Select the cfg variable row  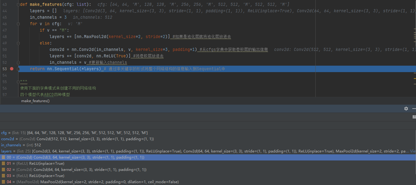pos(208,133)
